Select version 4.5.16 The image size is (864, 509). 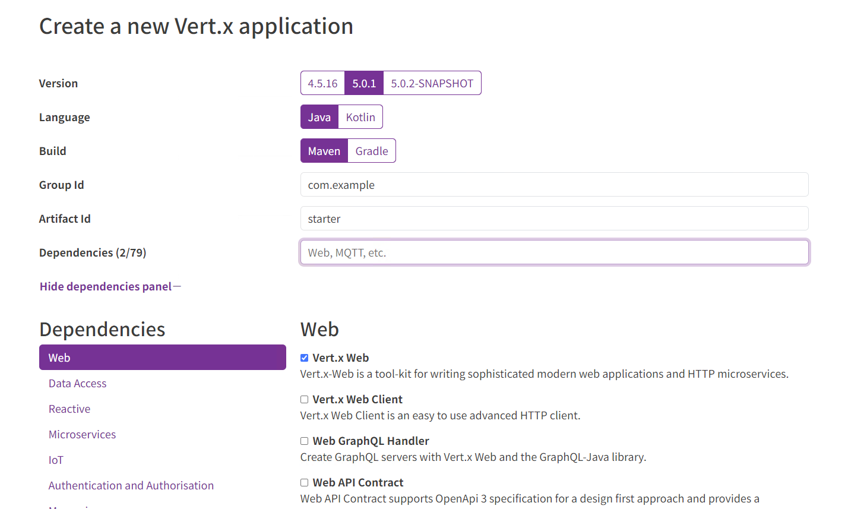[322, 83]
